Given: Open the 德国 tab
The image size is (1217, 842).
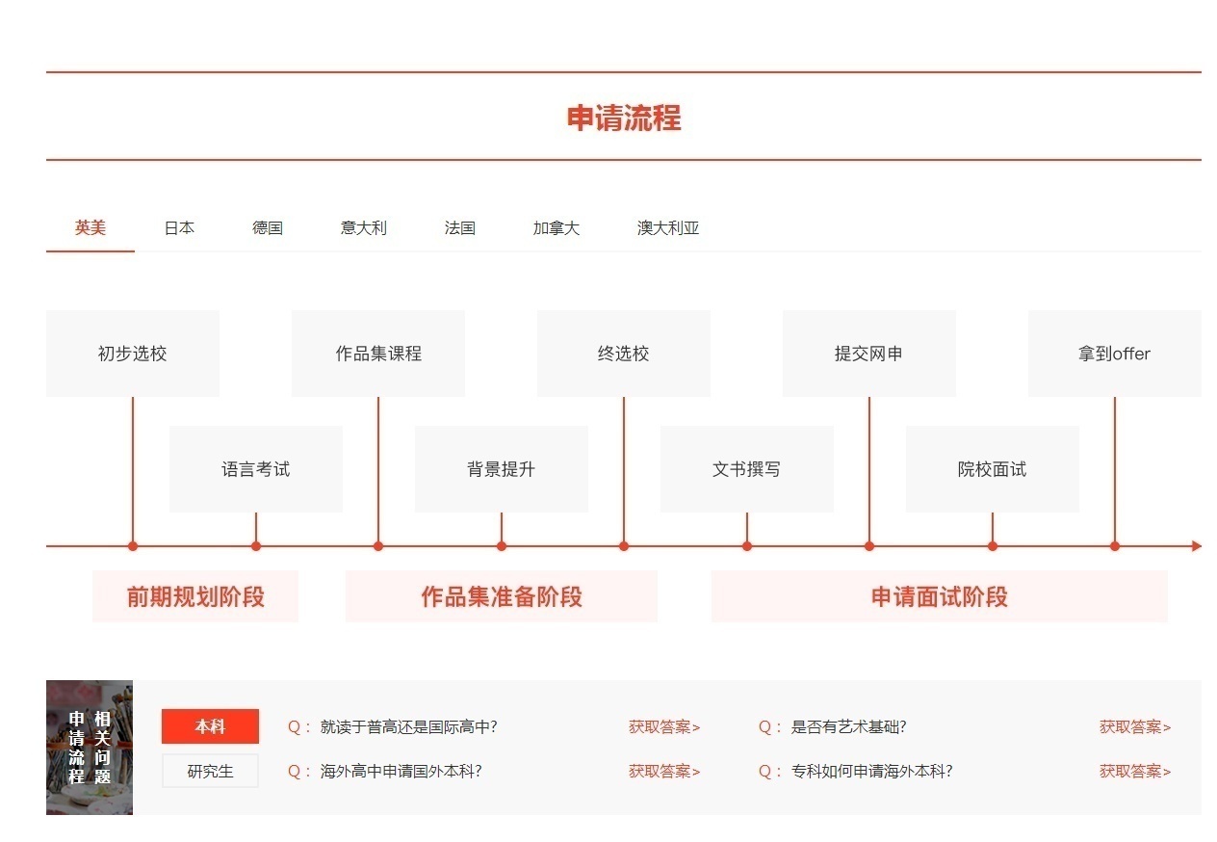Looking at the screenshot, I should coord(268,228).
